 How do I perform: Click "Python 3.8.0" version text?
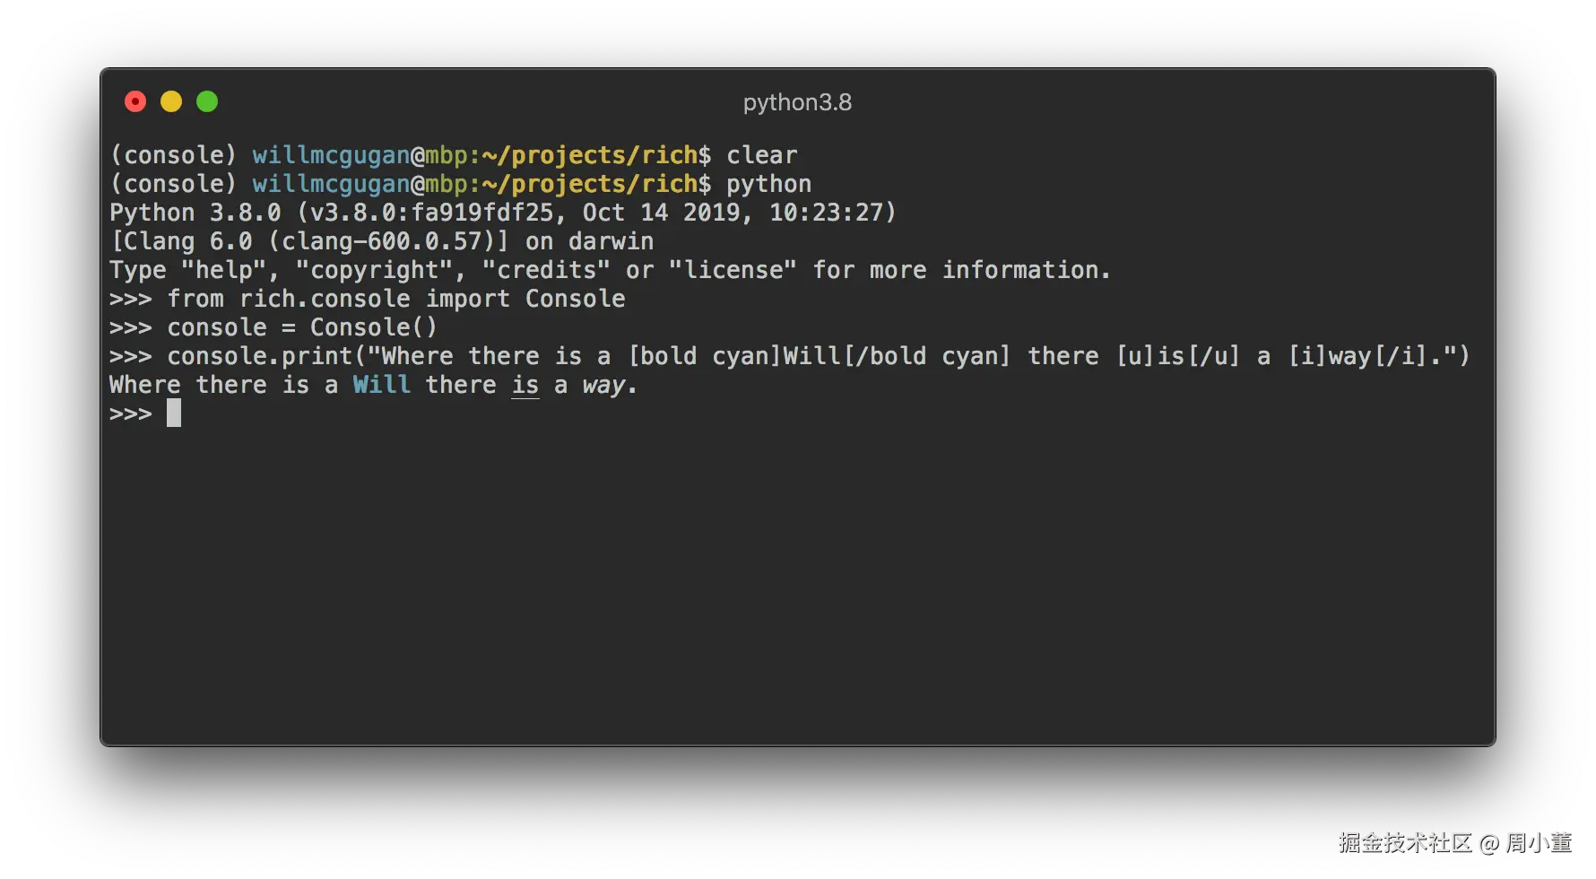pos(195,213)
